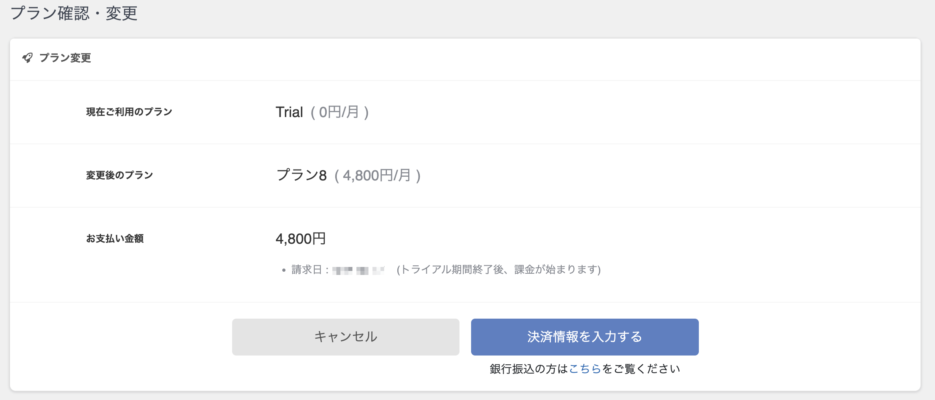Click the 銀行振込の方は text

529,369
